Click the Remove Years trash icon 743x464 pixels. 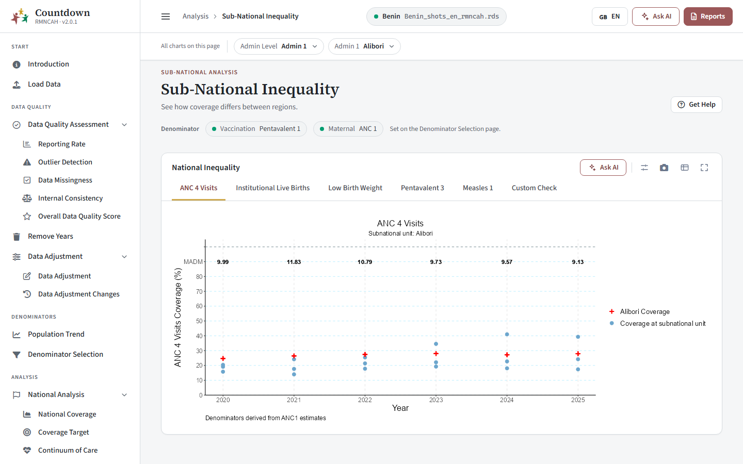point(17,237)
